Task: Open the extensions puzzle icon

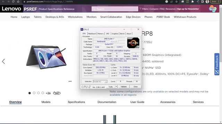Action: (193, 1)
